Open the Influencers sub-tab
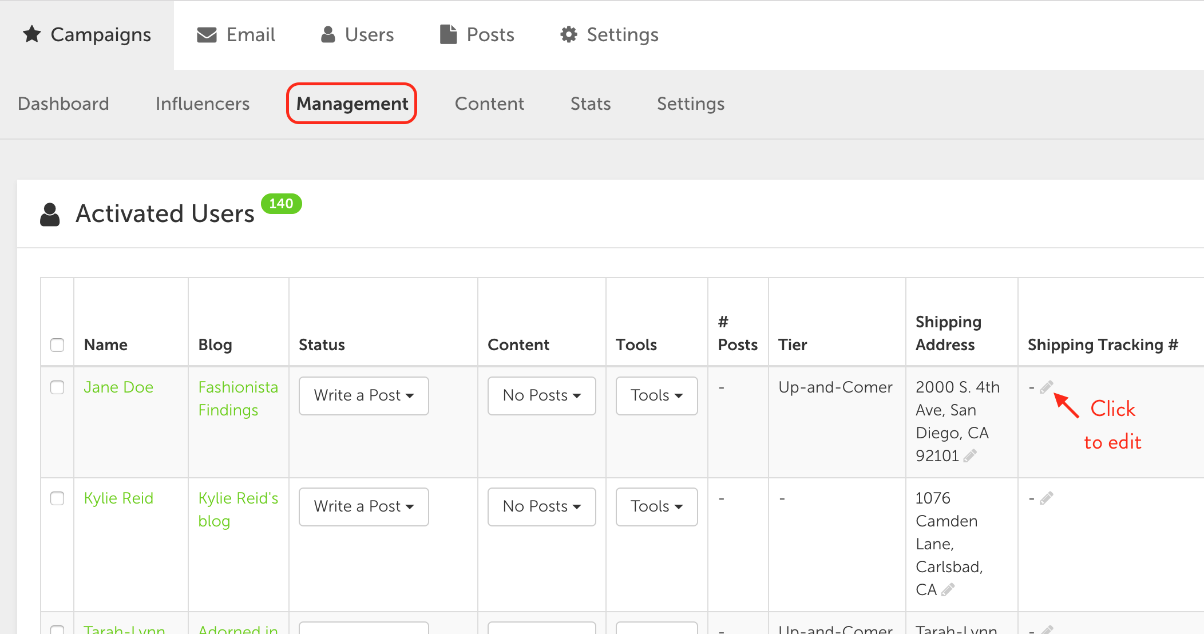The width and height of the screenshot is (1204, 634). tap(203, 104)
